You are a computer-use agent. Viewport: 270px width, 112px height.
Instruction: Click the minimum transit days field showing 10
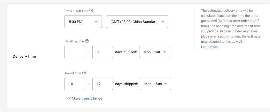click(x=75, y=84)
